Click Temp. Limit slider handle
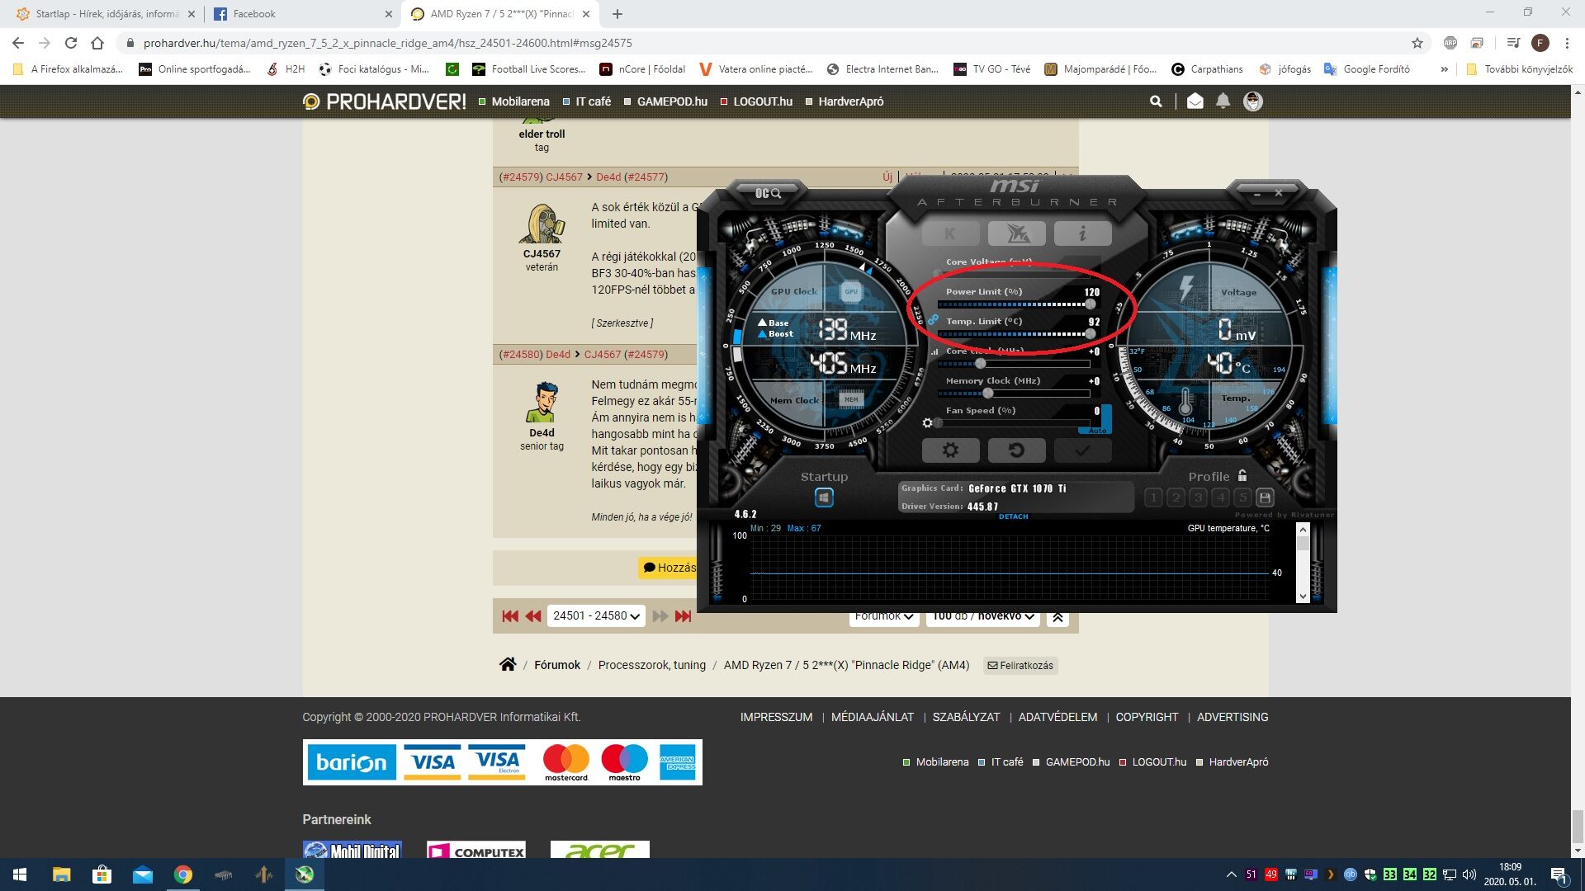The width and height of the screenshot is (1585, 891). pyautogui.click(x=1091, y=334)
